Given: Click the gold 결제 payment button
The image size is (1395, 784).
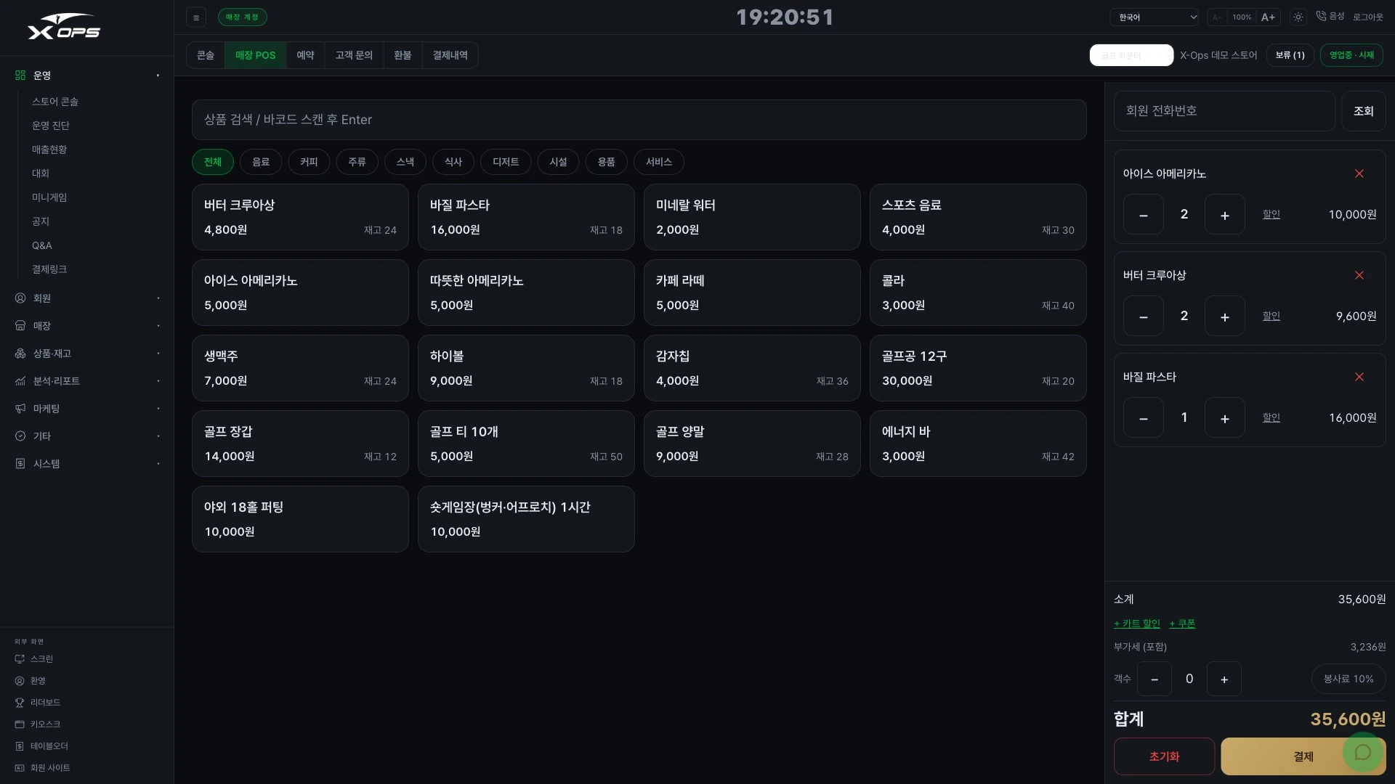Looking at the screenshot, I should click(1303, 756).
